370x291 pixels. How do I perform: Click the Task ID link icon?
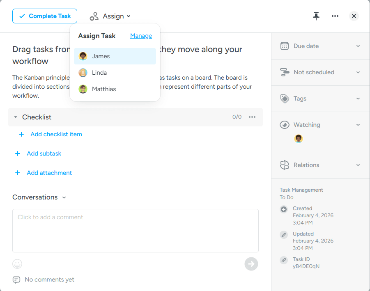tap(284, 260)
